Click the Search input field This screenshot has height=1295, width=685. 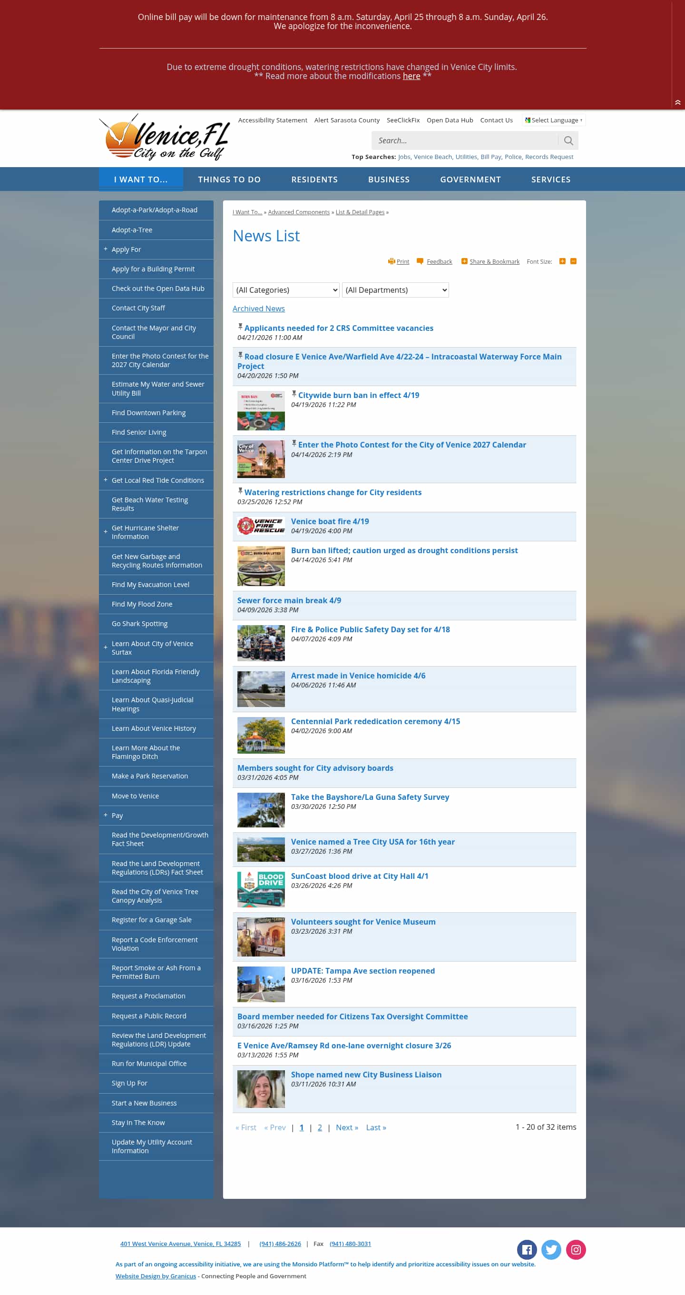[465, 141]
